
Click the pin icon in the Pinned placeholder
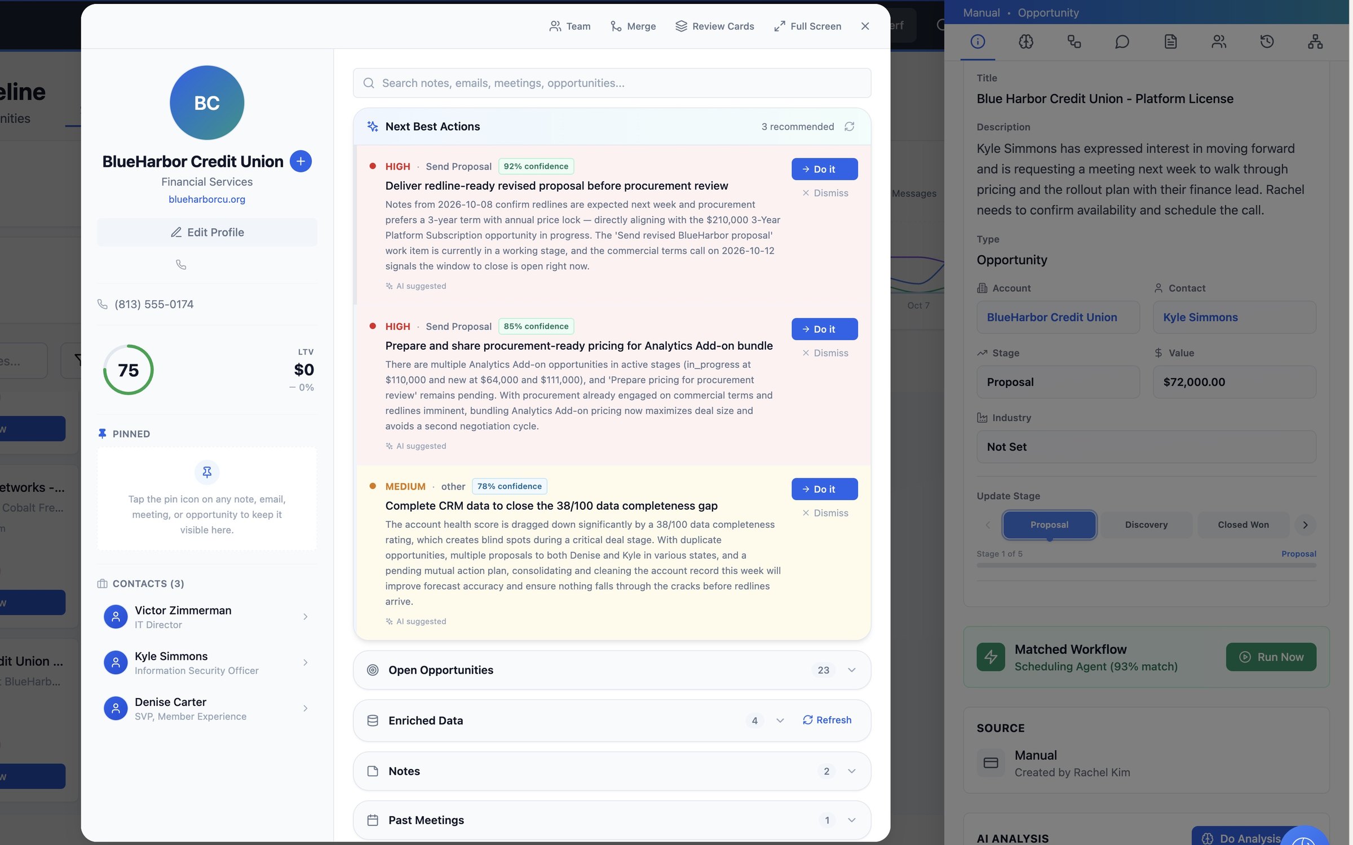[207, 472]
